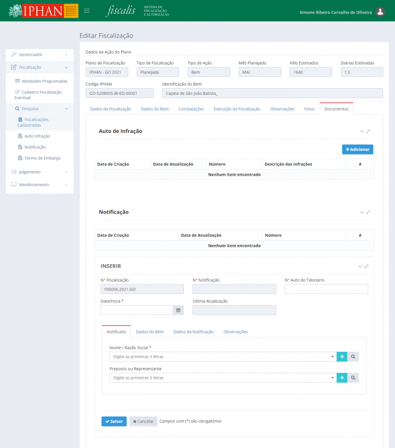Viewport: 395px width, 448px height.
Task: Click the Adicionar button
Action: pyautogui.click(x=357, y=150)
